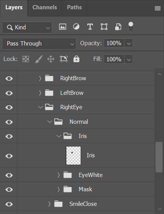Open the Opacity slider dropdown arrow
The image size is (164, 214).
point(129,43)
